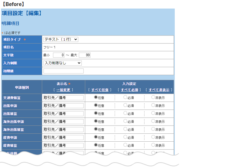Edit the 経費精算 display name field
231x167 pixels.
pos(63,145)
